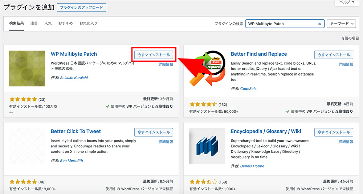Click 有効インストール数: 9,000+ text
This screenshot has width=363, height=194.
click(33, 189)
